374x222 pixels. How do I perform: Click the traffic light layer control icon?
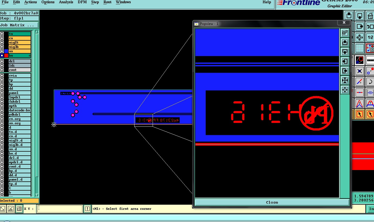(x=370, y=48)
